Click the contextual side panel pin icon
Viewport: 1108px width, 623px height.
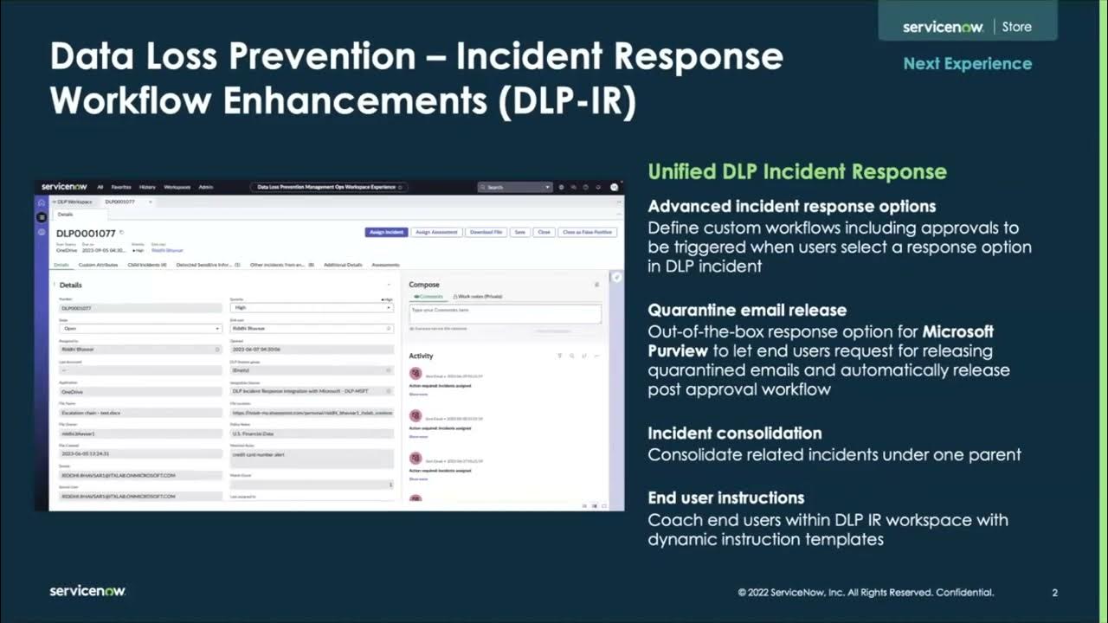[x=616, y=277]
